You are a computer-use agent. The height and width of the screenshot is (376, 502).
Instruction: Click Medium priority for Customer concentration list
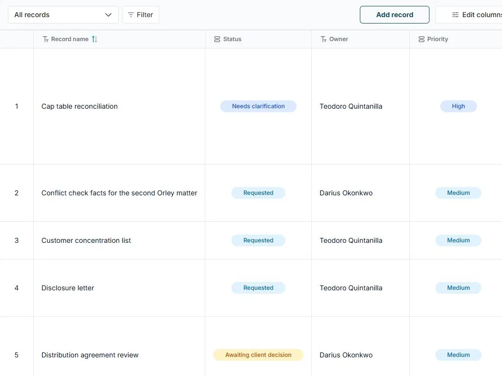point(458,240)
